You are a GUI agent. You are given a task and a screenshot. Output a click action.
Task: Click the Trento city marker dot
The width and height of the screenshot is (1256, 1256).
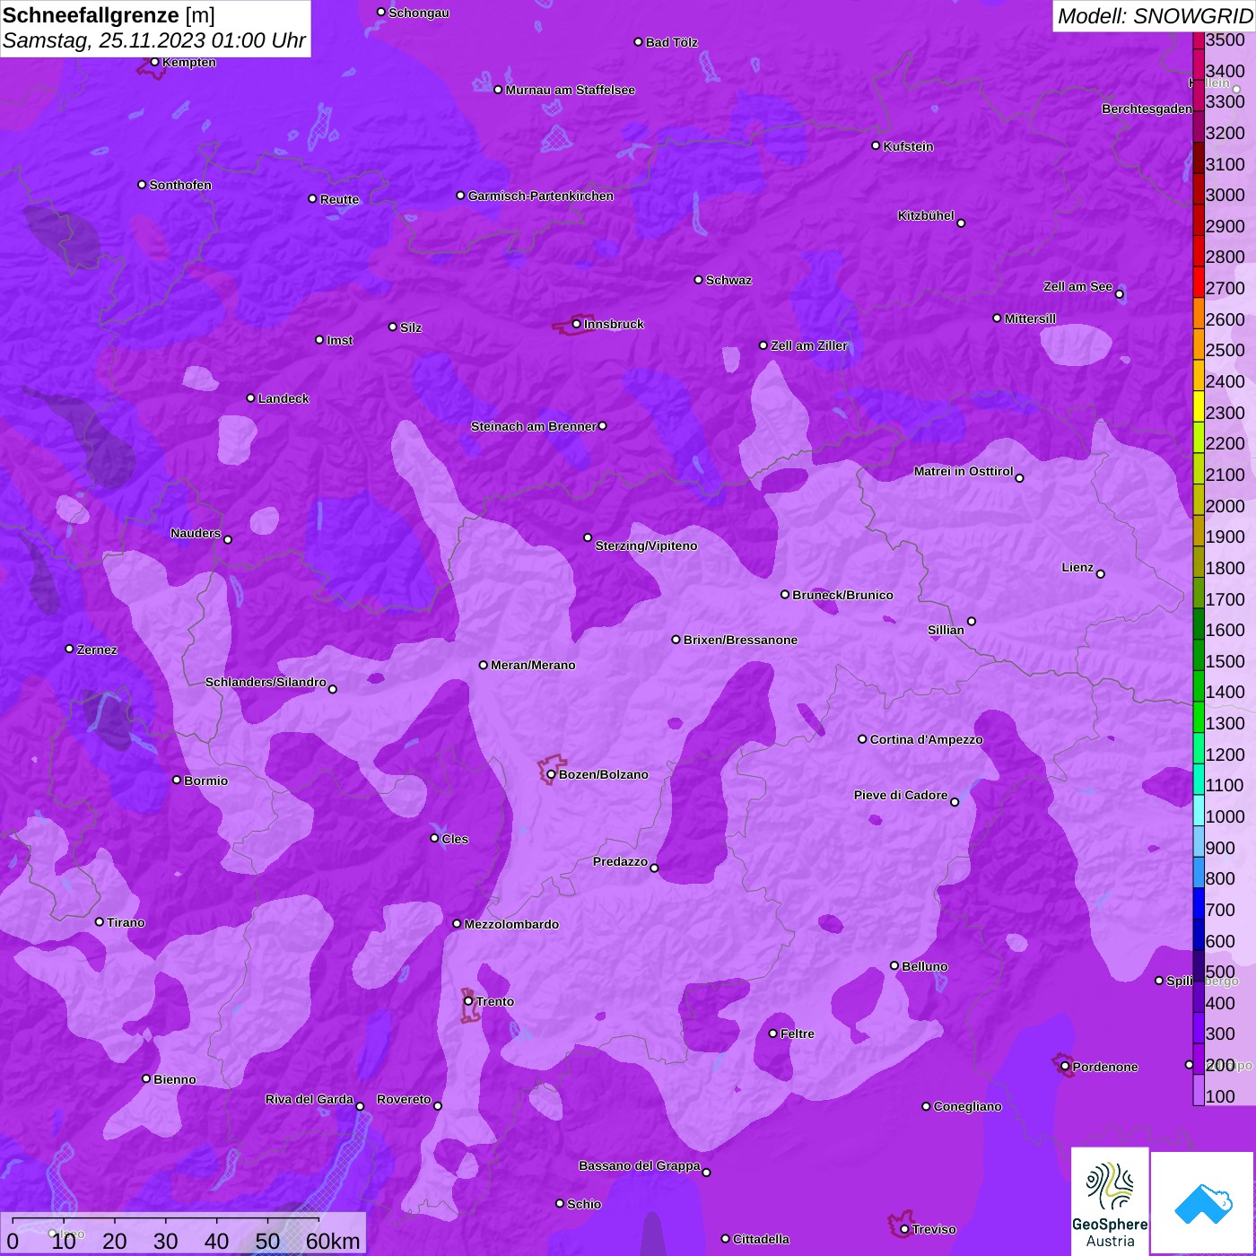point(468,1001)
